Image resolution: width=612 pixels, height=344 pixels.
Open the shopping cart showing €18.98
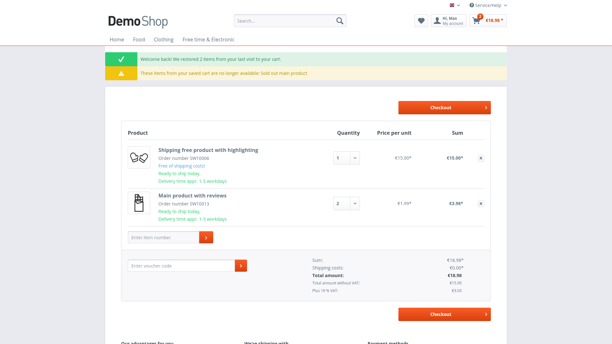point(488,21)
